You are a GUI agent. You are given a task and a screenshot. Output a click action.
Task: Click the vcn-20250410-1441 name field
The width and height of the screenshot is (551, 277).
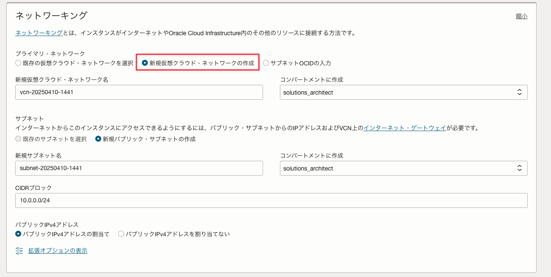[139, 92]
